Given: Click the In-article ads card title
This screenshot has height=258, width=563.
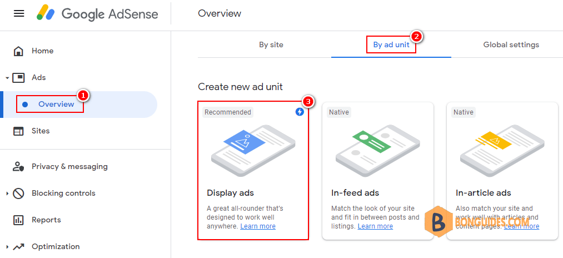Looking at the screenshot, I should [484, 193].
